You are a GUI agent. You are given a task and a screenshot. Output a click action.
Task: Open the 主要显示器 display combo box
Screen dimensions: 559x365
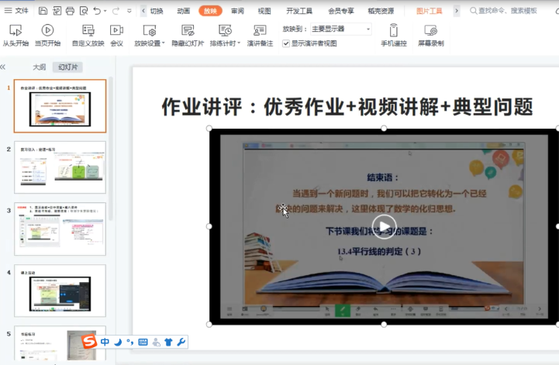pyautogui.click(x=336, y=29)
